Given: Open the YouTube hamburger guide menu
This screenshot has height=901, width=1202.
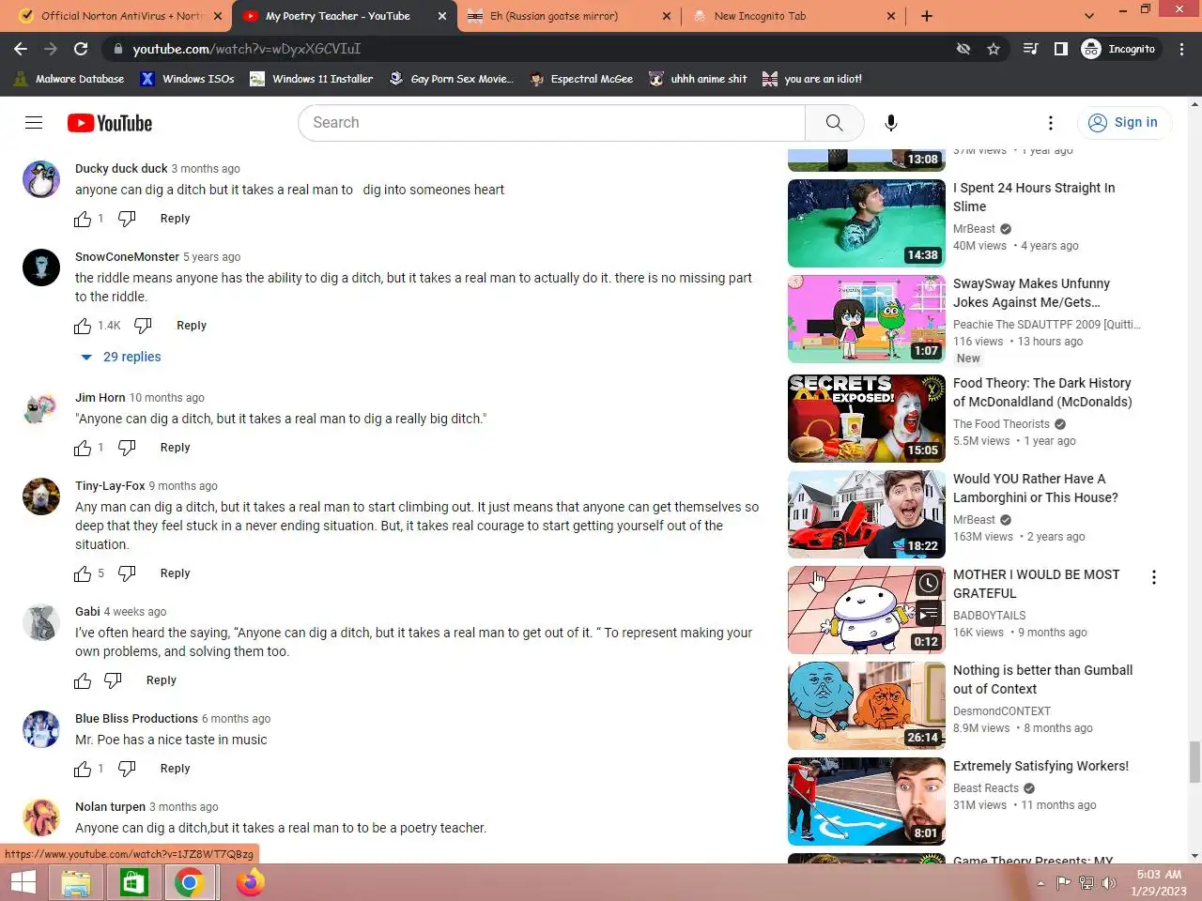Looking at the screenshot, I should coord(34,123).
